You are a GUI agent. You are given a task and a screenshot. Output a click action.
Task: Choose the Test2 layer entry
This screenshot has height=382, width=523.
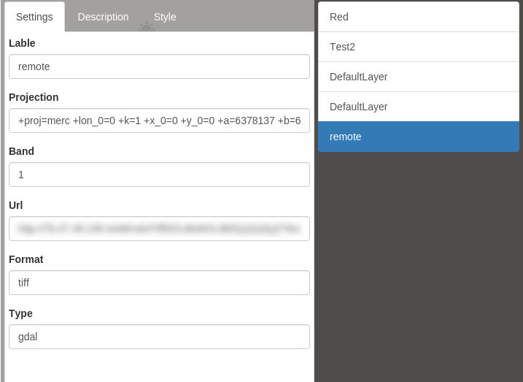click(418, 47)
